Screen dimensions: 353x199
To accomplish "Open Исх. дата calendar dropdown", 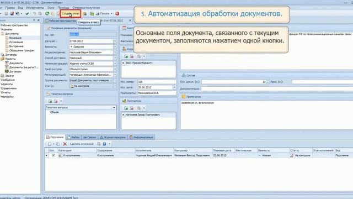I will (x=174, y=87).
